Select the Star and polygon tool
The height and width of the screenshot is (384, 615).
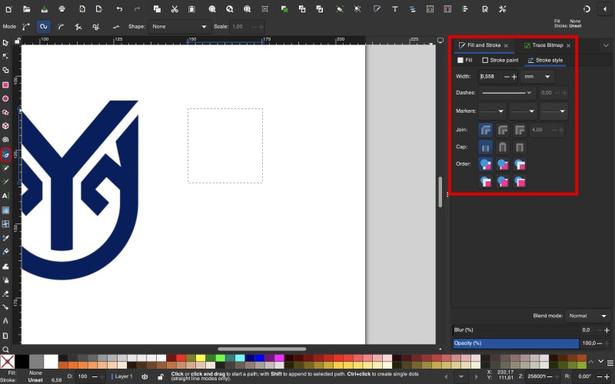[5, 112]
